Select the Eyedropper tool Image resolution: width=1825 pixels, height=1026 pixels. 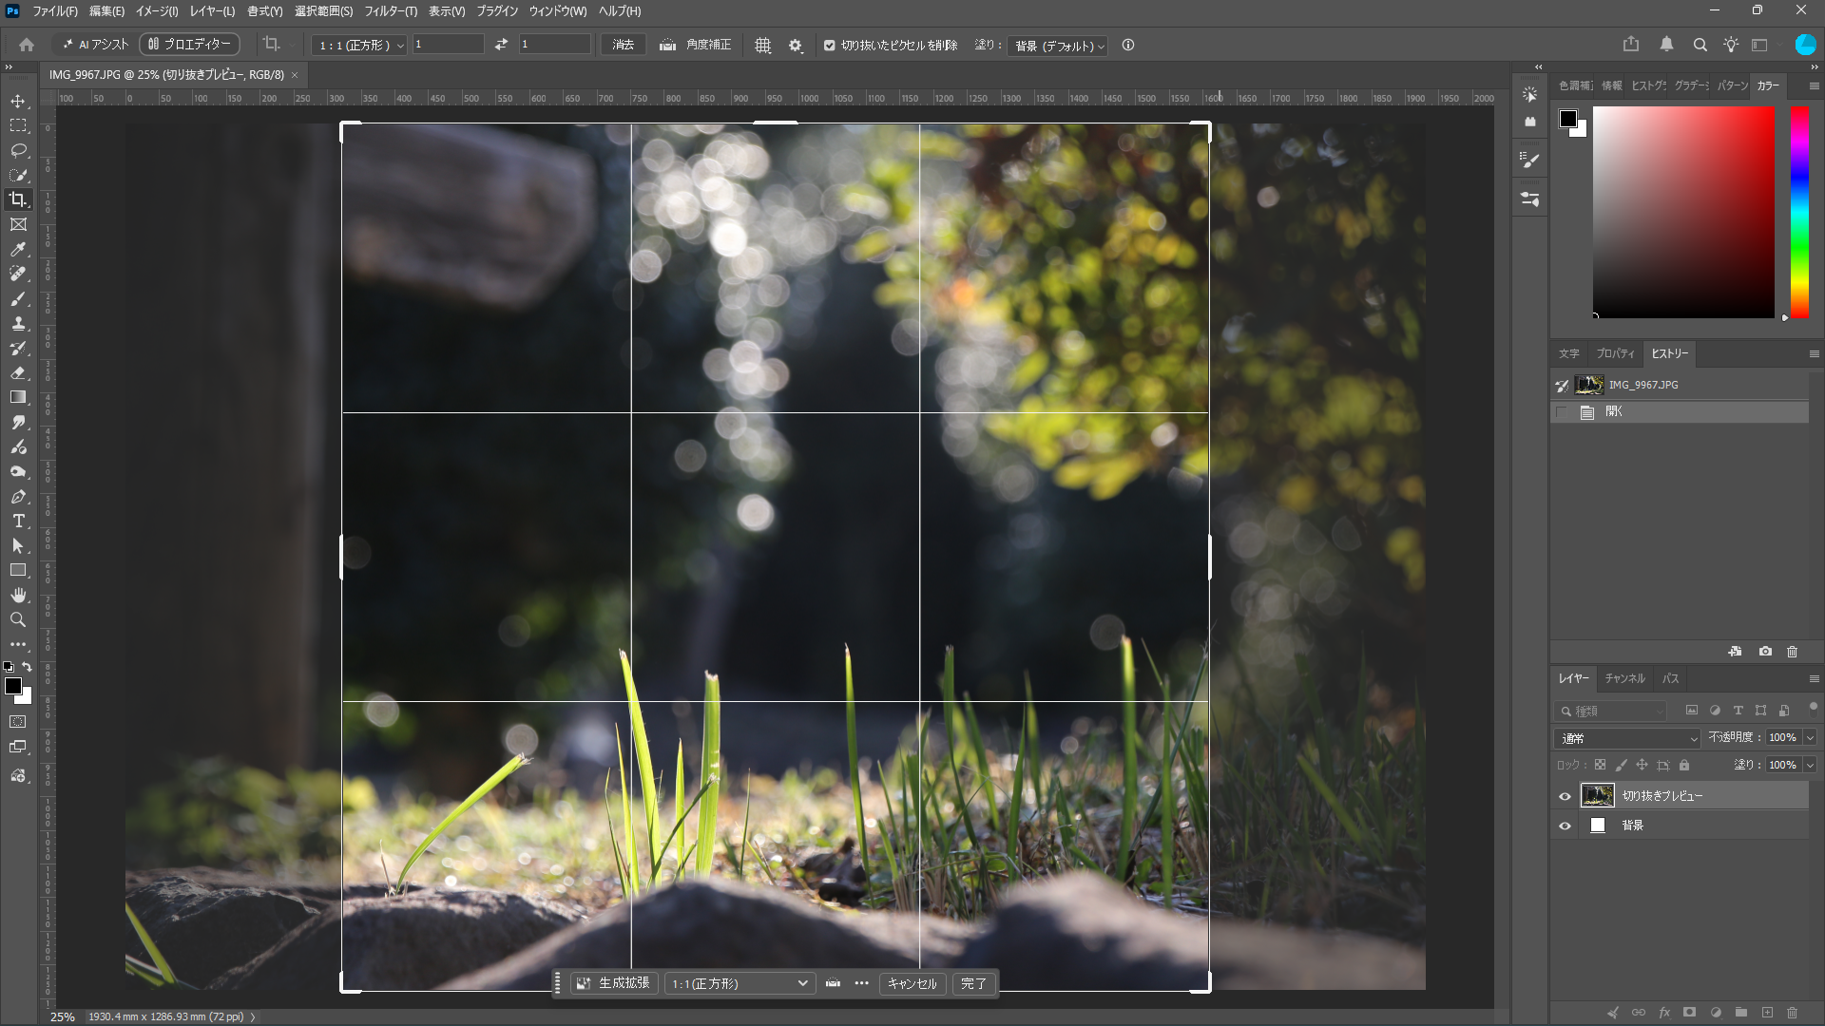(18, 249)
